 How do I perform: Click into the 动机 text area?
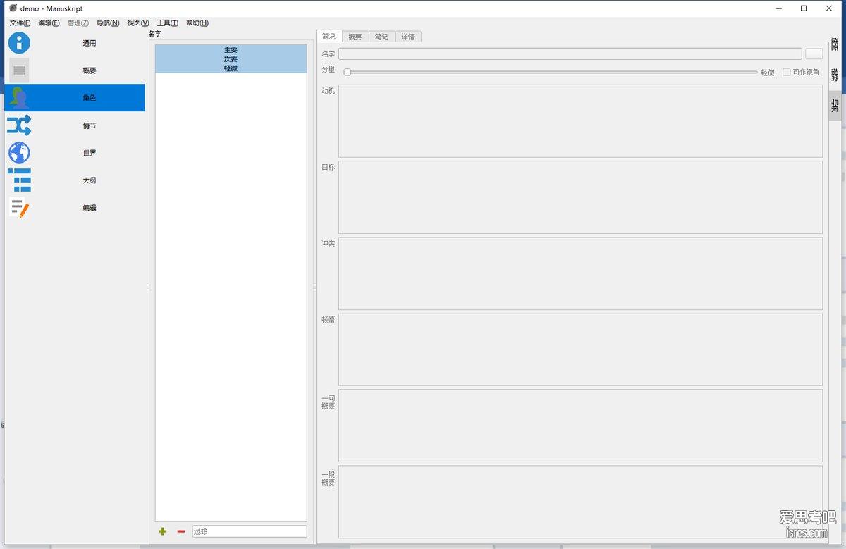[x=580, y=121]
